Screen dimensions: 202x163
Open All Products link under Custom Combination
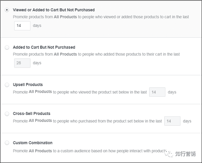(40, 151)
